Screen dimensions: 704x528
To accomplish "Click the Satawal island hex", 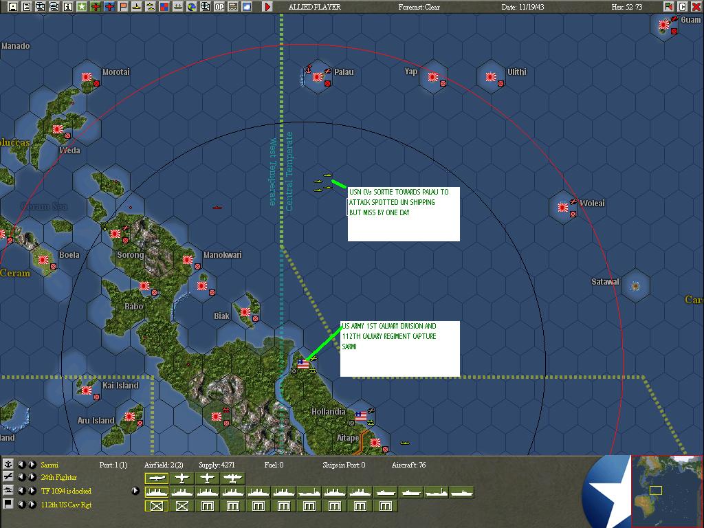I will [635, 285].
